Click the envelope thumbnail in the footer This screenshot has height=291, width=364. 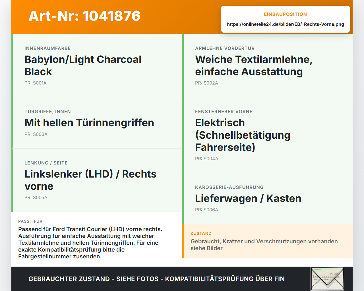pyautogui.click(x=327, y=279)
